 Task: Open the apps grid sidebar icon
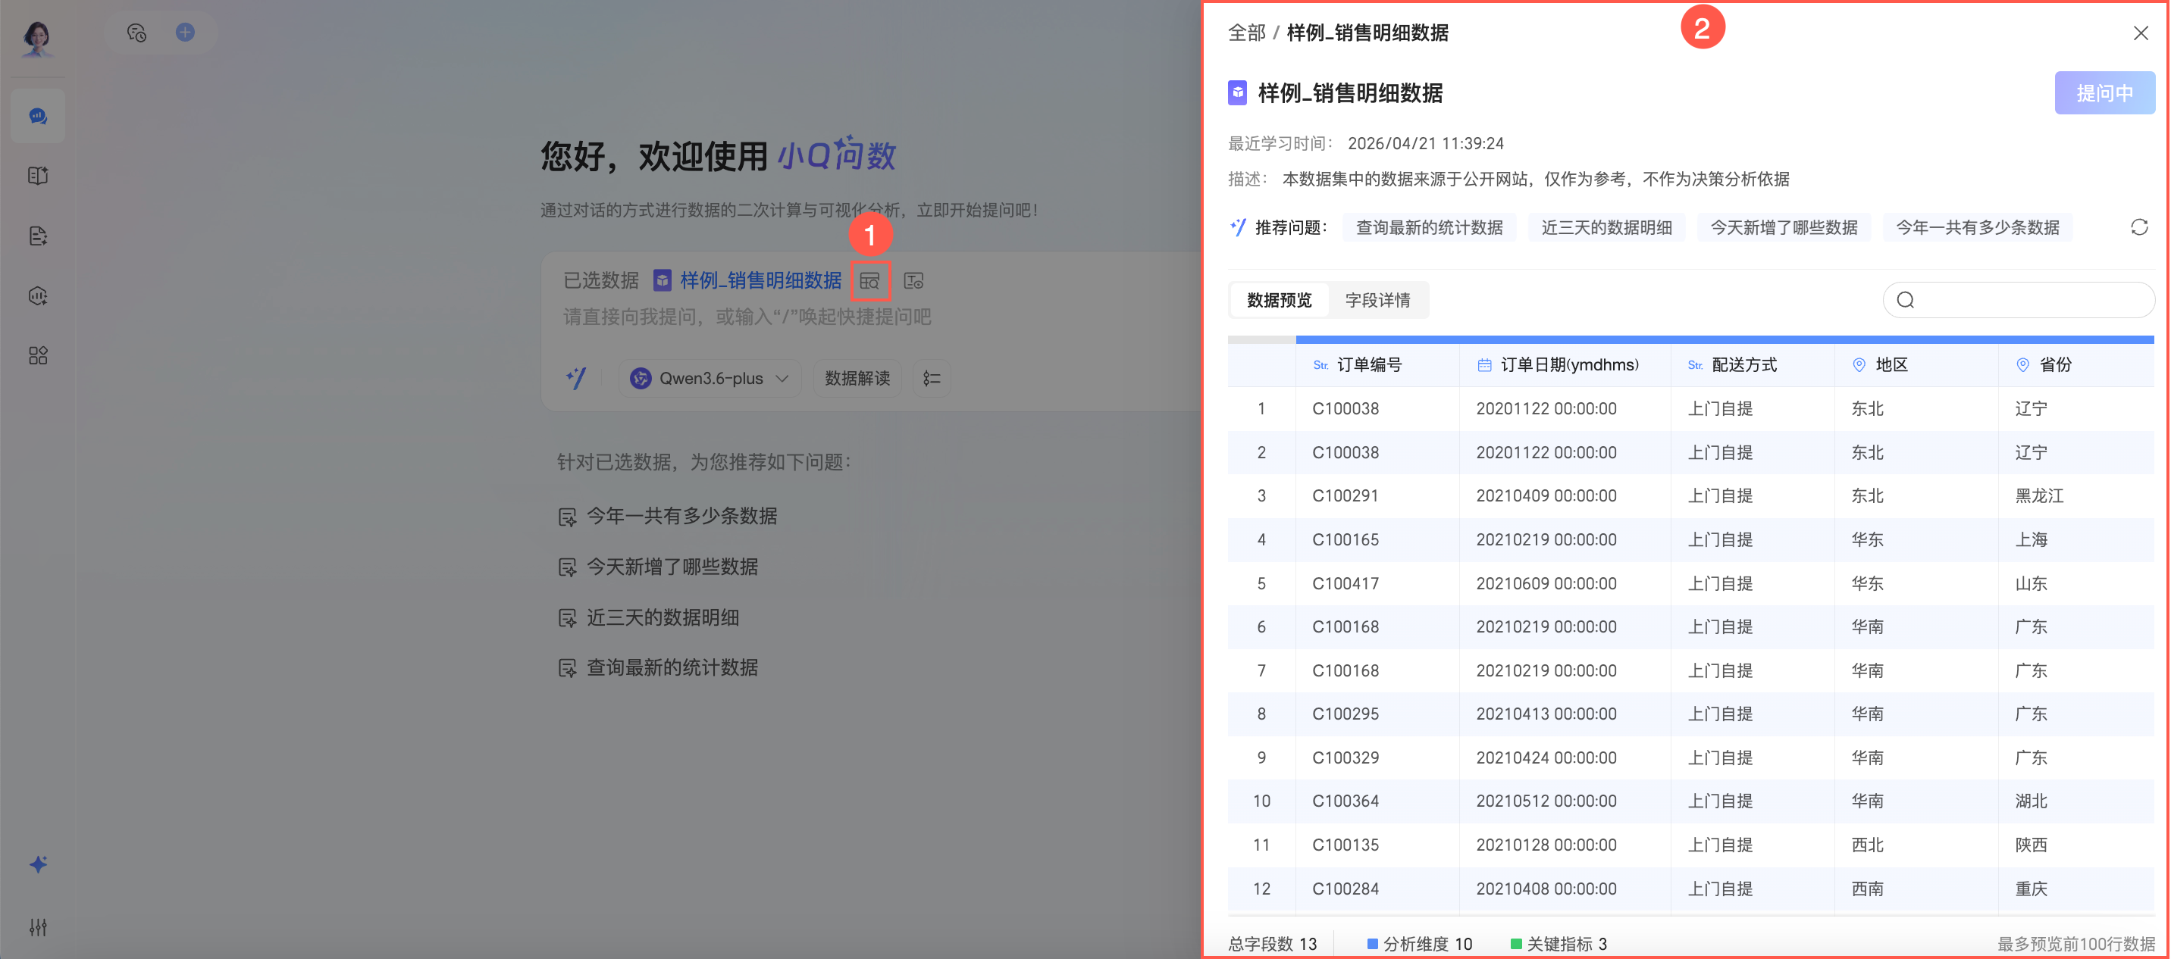tap(38, 355)
